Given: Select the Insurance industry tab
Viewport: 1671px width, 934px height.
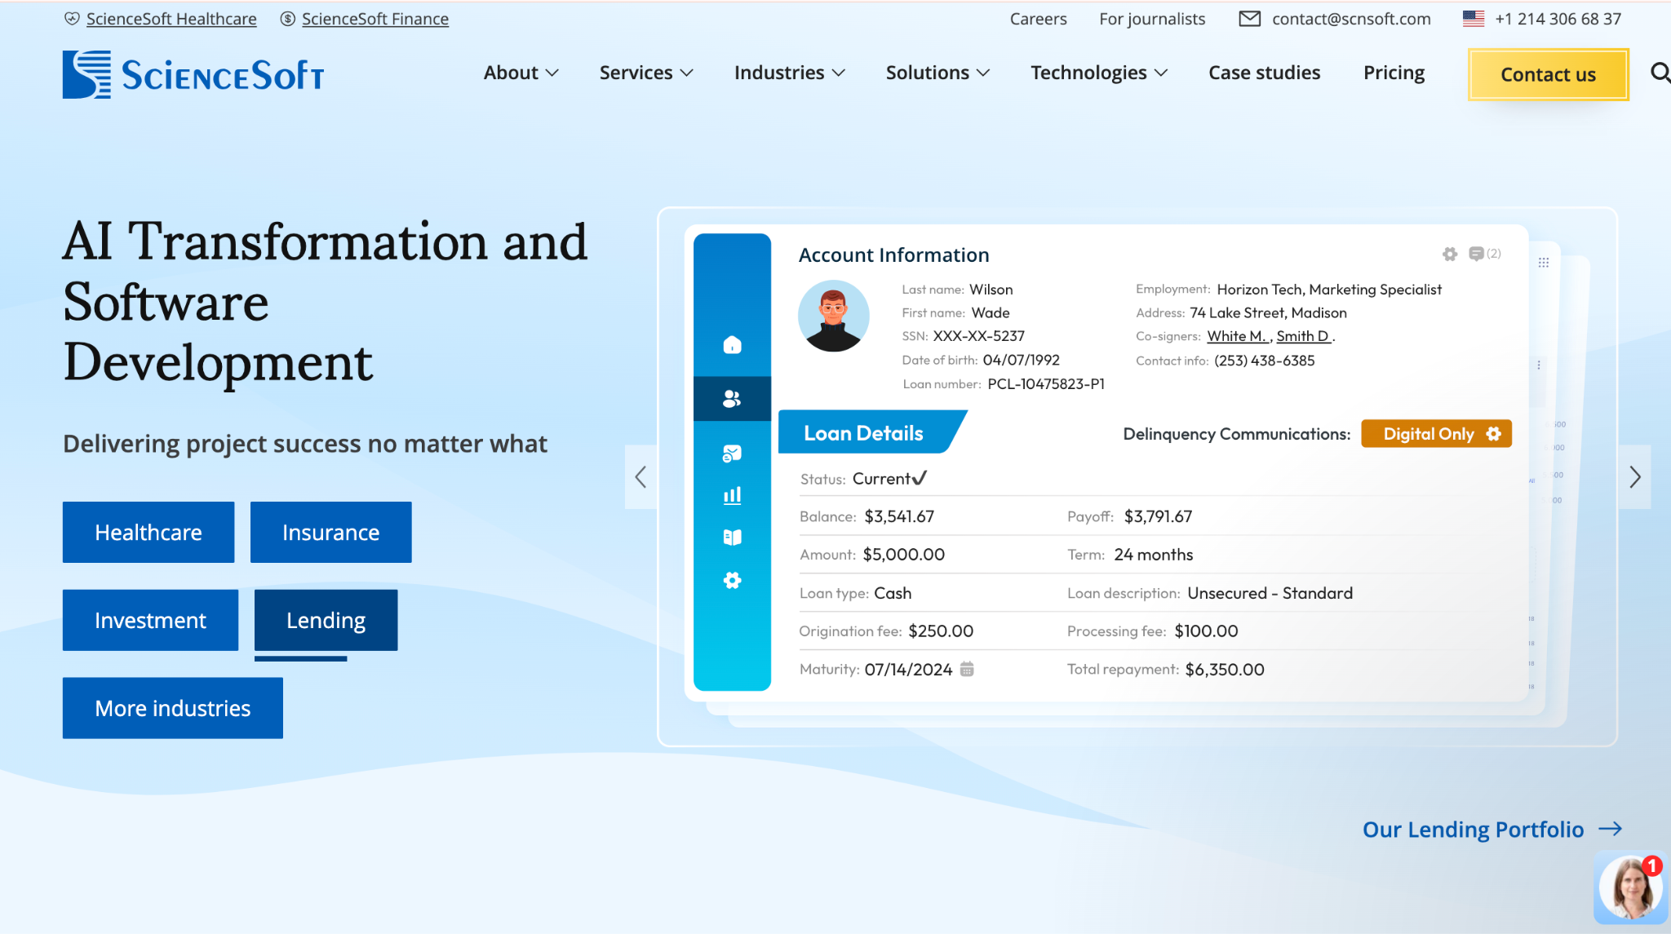Looking at the screenshot, I should (330, 532).
